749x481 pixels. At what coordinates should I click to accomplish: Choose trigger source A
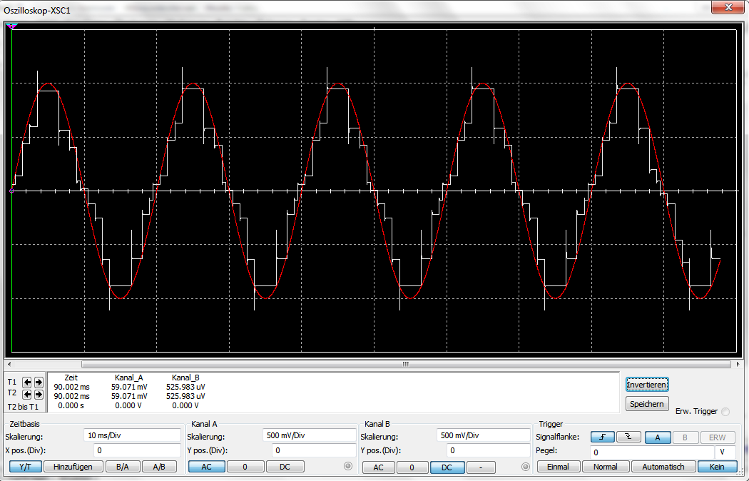pos(658,437)
